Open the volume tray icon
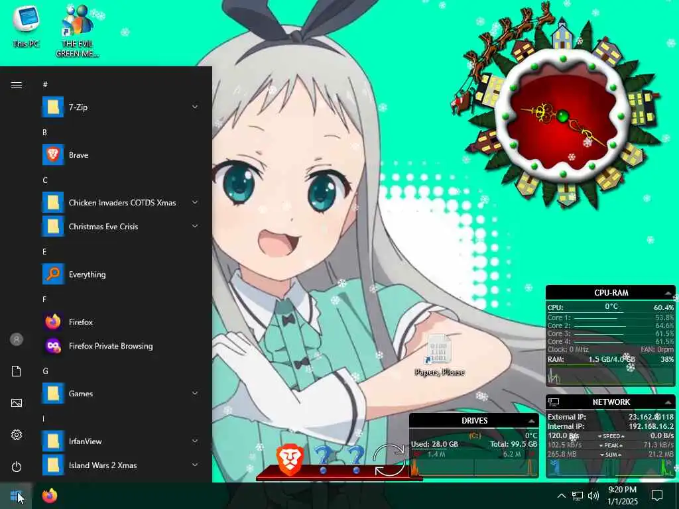679x509 pixels. [x=593, y=496]
